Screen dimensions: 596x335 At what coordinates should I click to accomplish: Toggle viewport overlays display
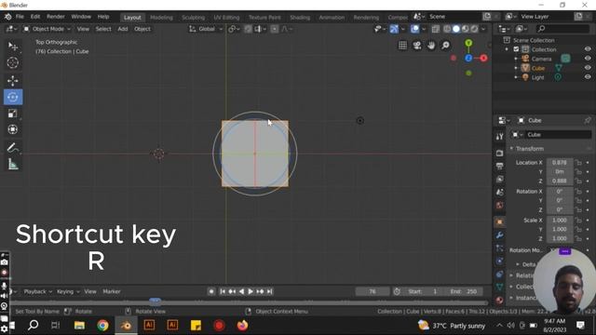click(415, 29)
